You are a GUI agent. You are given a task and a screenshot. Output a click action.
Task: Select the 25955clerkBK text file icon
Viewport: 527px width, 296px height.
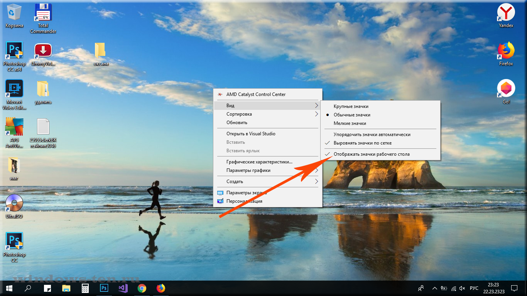pyautogui.click(x=43, y=133)
